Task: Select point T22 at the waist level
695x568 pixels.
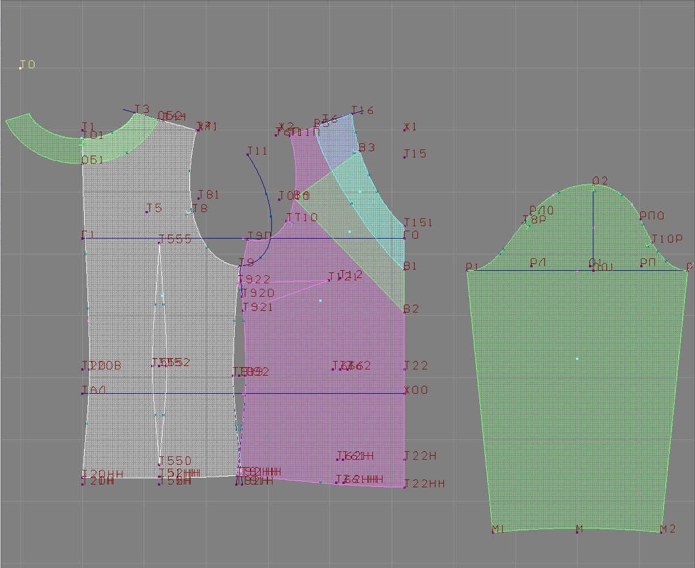Action: [405, 369]
